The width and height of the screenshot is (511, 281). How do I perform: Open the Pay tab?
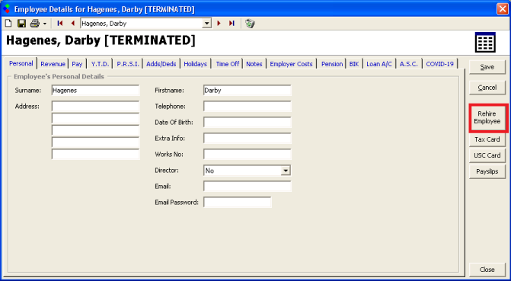point(77,64)
